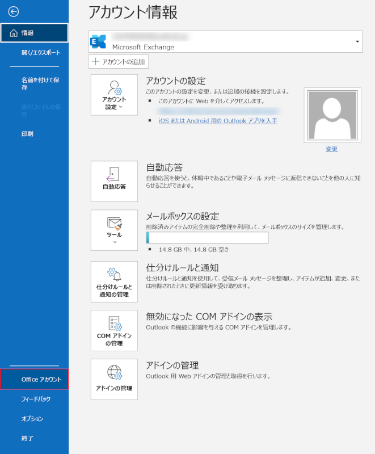Viewport: 375px width, 454px height.
Task: Click the blurred web access link
Action: 219,111
